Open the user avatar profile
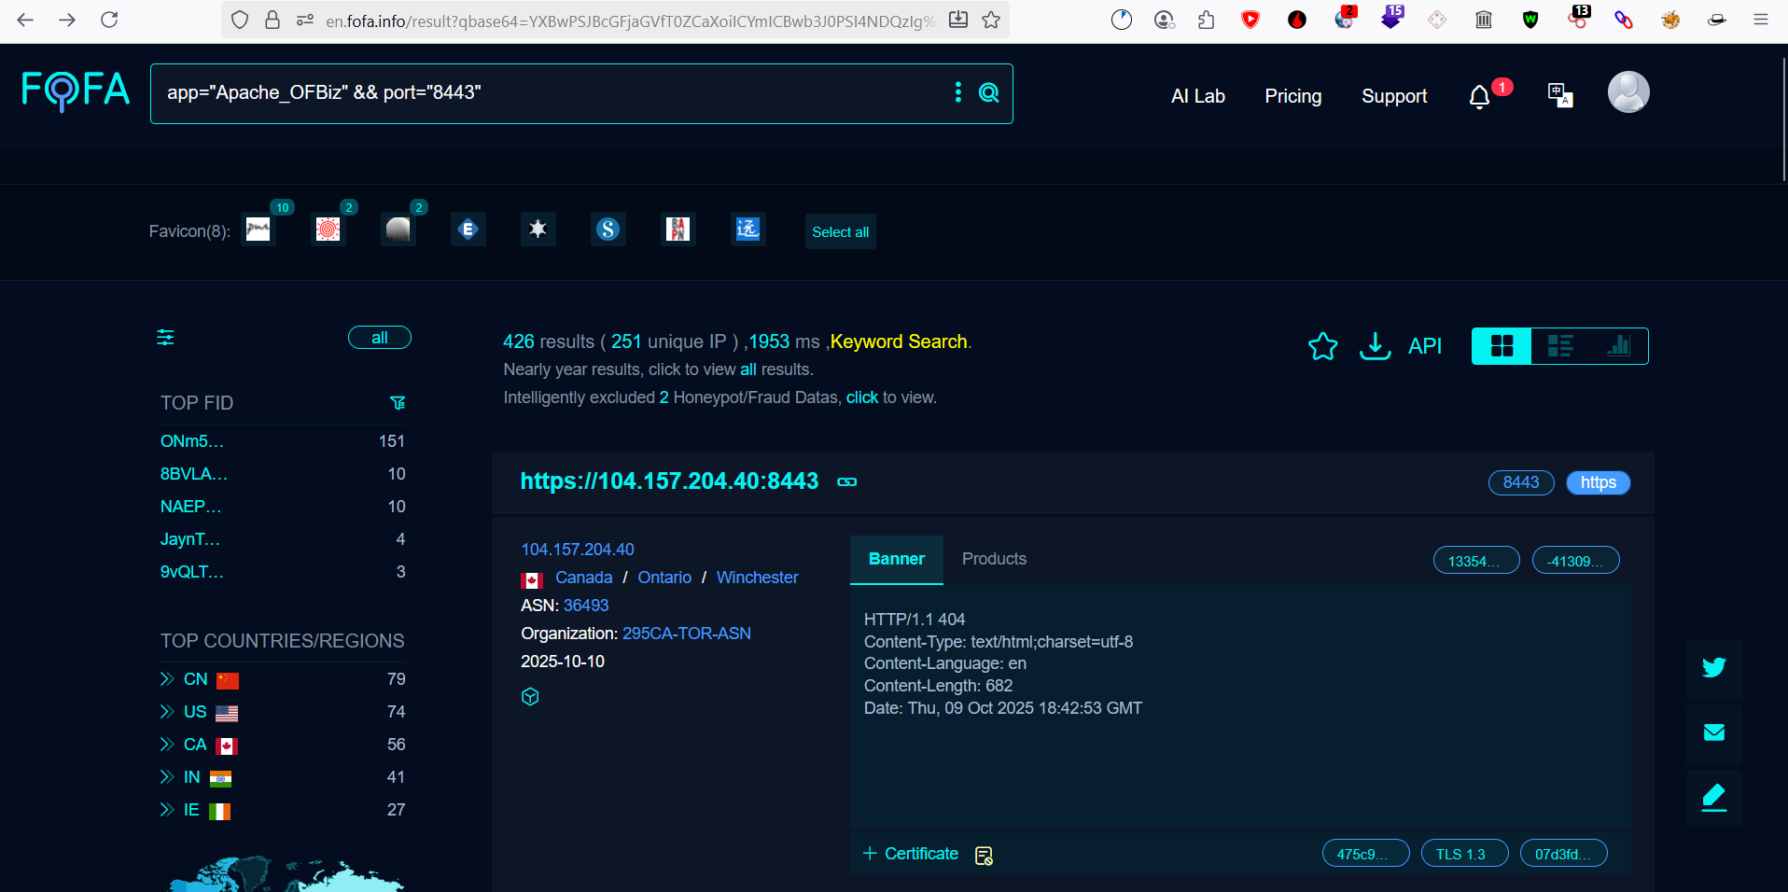Image resolution: width=1788 pixels, height=892 pixels. click(x=1628, y=92)
